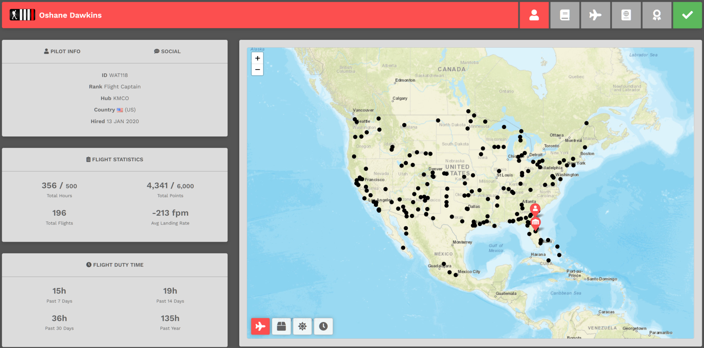Click the Oshane Dawkins name header
Image resolution: width=704 pixels, height=348 pixels.
click(70, 15)
